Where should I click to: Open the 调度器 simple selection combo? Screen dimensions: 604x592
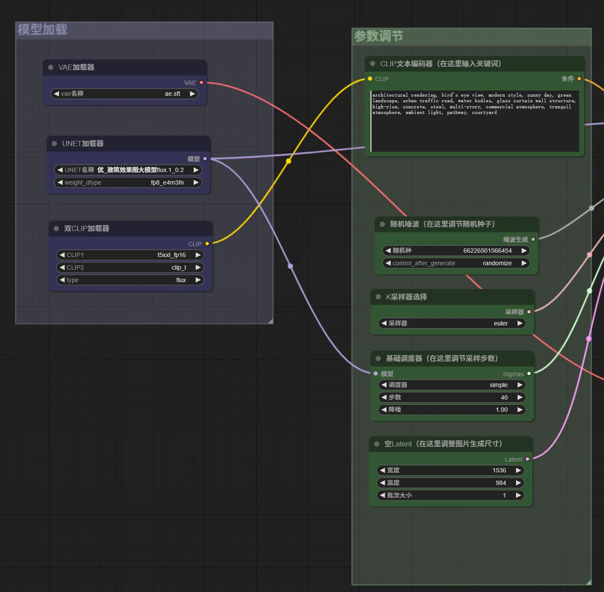click(x=452, y=385)
